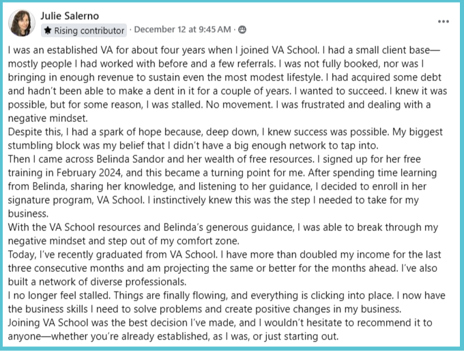Open Julie Salerno's profile name link
Viewport: 464px width, 351px height.
coord(69,14)
